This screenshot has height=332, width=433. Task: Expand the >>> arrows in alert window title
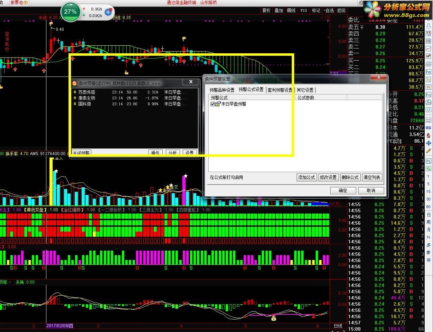click(x=156, y=83)
